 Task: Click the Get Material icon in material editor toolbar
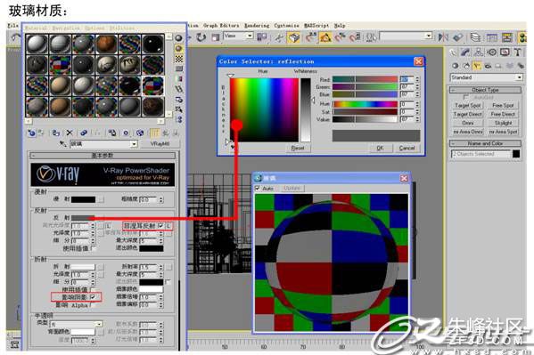[31, 133]
